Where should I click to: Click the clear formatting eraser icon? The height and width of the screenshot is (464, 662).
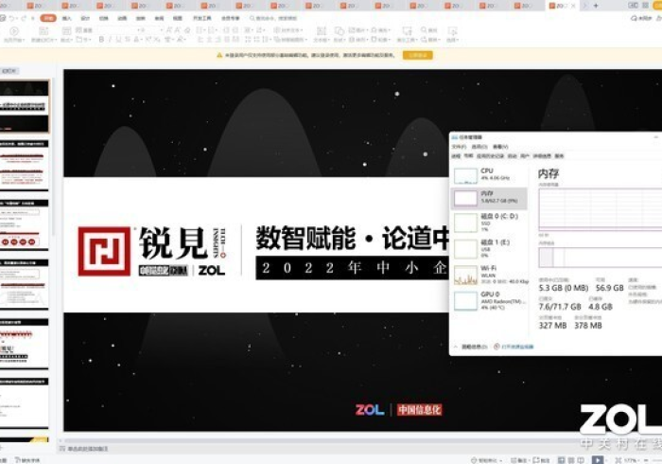click(x=187, y=30)
